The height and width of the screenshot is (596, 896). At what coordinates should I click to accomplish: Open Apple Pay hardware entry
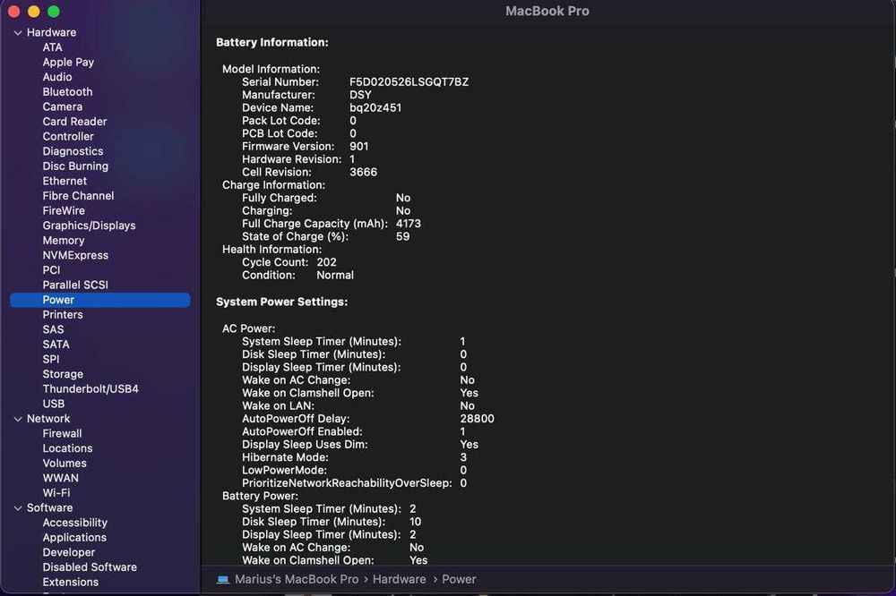[68, 63]
